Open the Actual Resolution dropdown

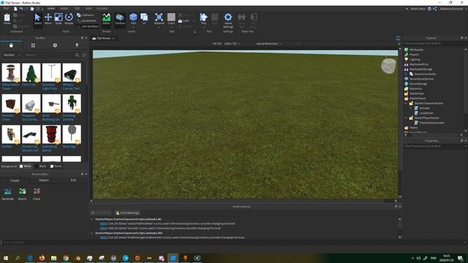[x=268, y=44]
